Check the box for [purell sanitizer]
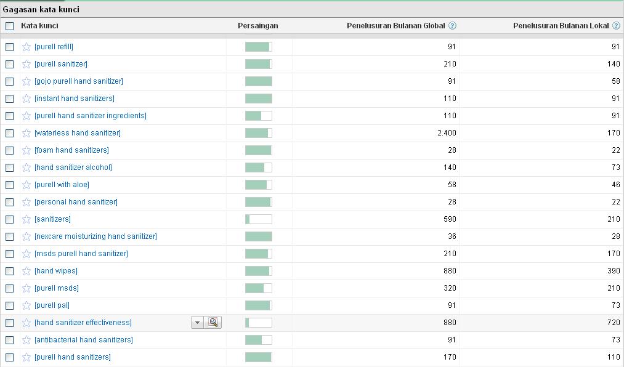This screenshot has width=624, height=367. click(x=9, y=64)
